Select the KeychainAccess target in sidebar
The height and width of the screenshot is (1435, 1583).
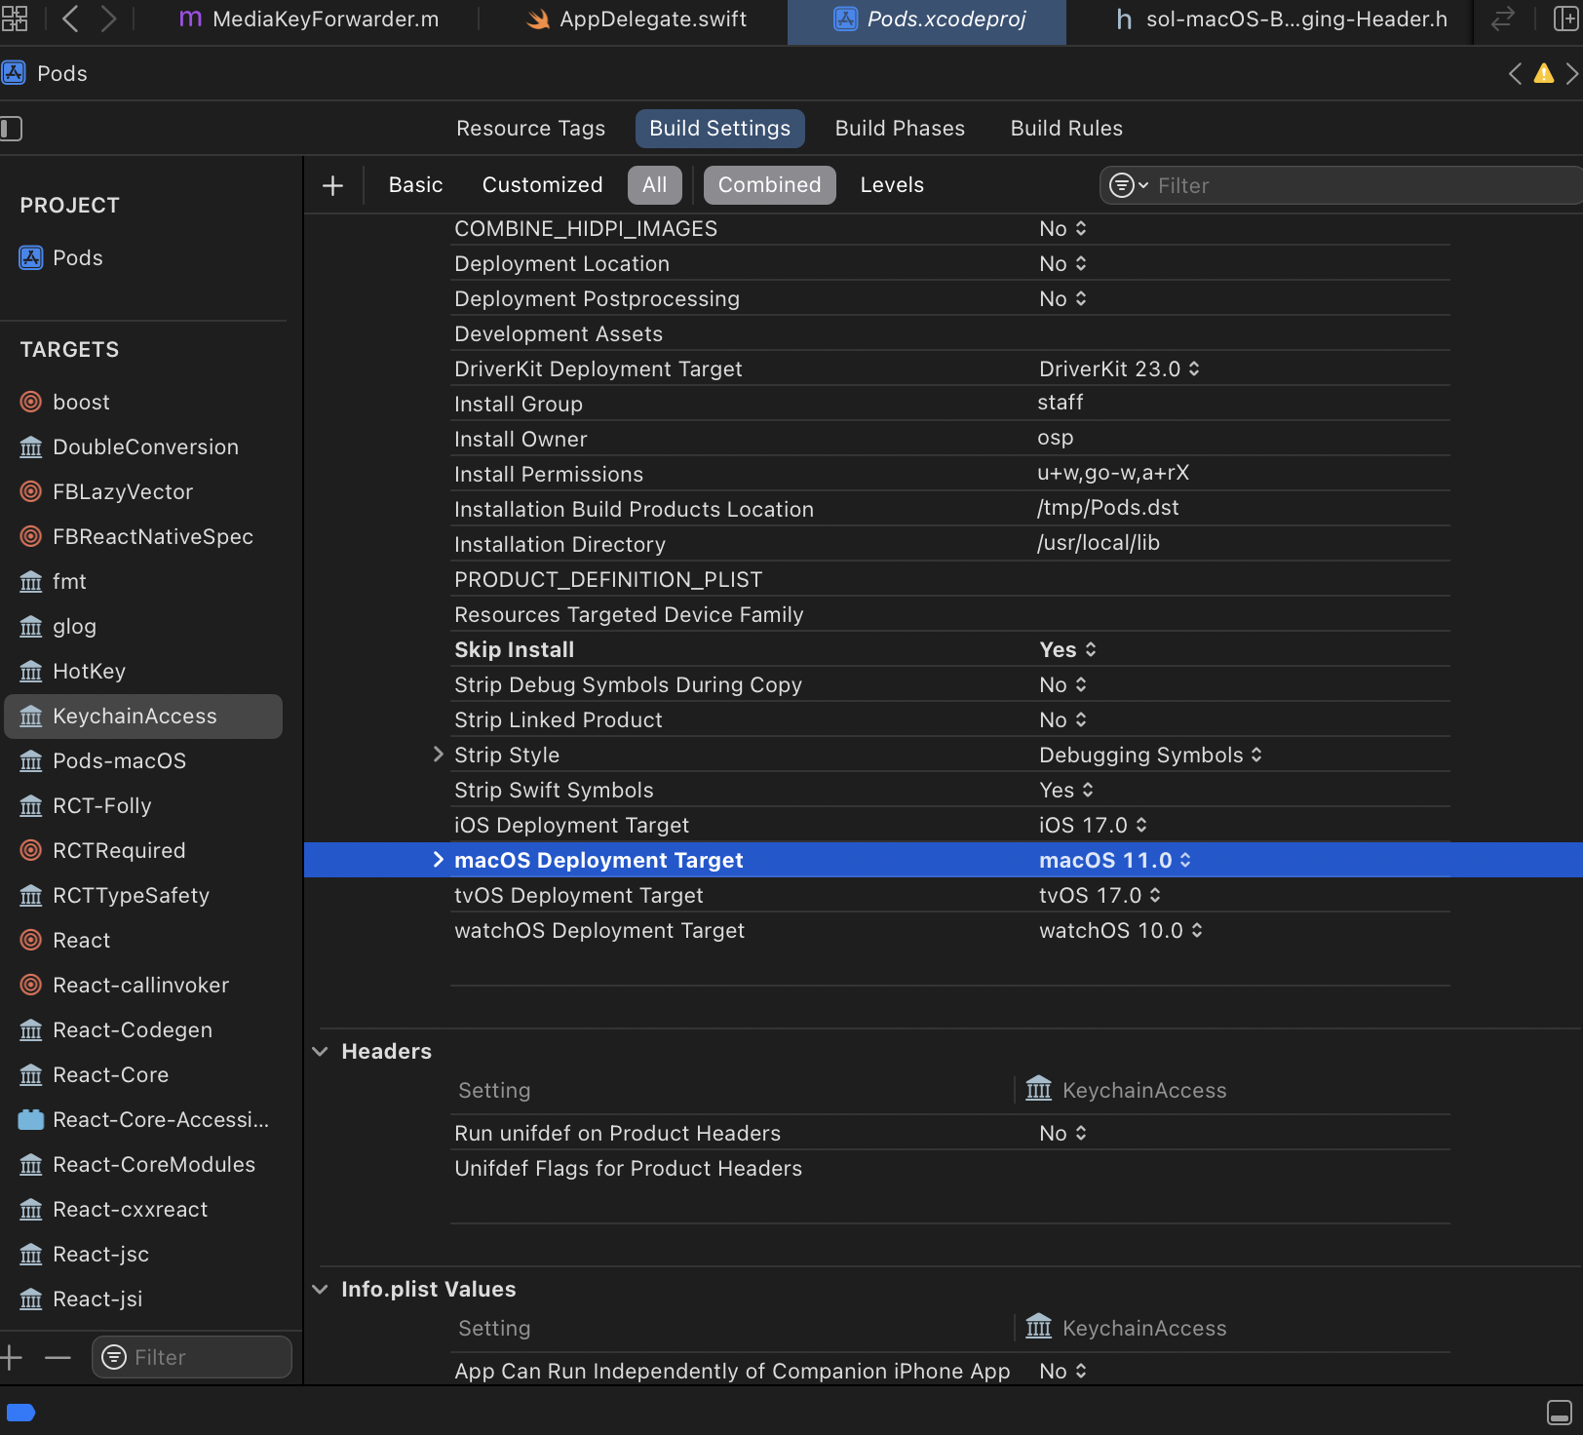135,716
